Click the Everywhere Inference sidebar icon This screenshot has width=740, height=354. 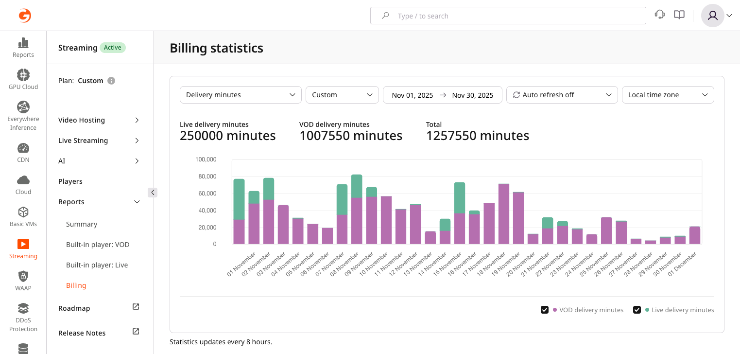23,107
